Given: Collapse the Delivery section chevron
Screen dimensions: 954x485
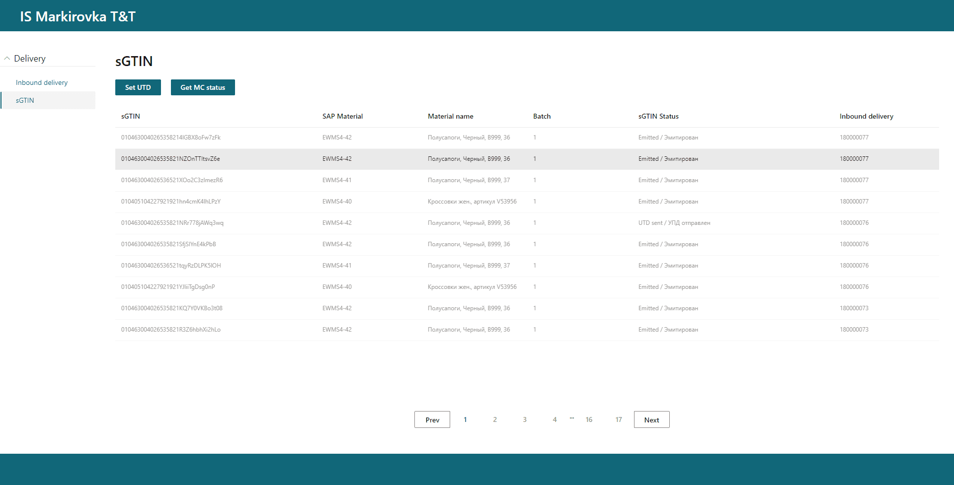Looking at the screenshot, I should point(7,59).
